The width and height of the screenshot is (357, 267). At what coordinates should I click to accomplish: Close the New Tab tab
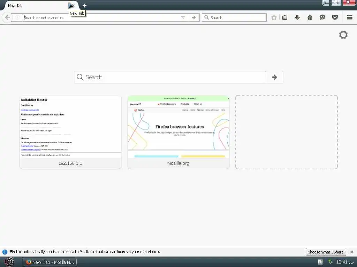click(73, 6)
